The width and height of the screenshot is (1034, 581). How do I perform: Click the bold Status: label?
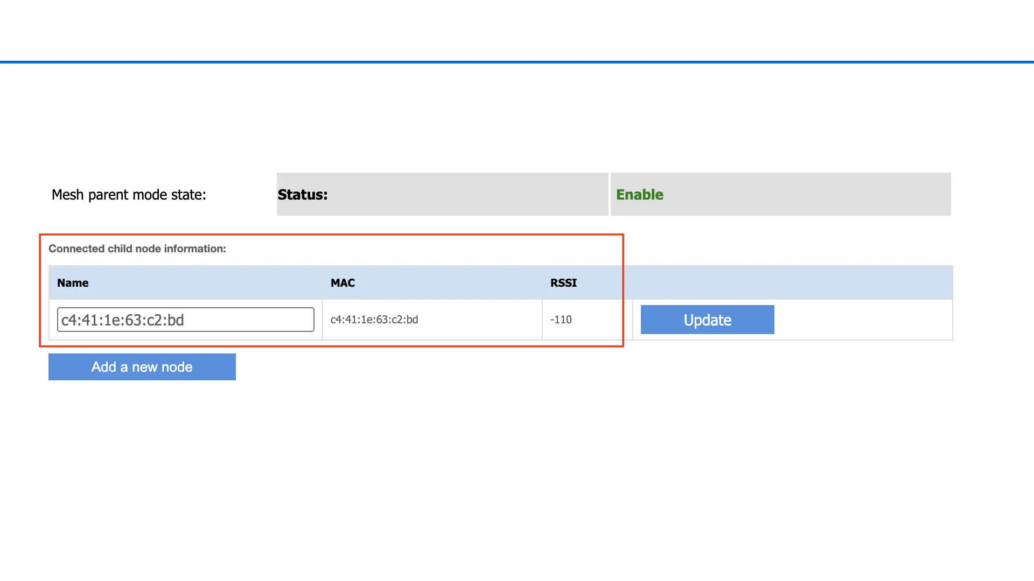pyautogui.click(x=302, y=195)
